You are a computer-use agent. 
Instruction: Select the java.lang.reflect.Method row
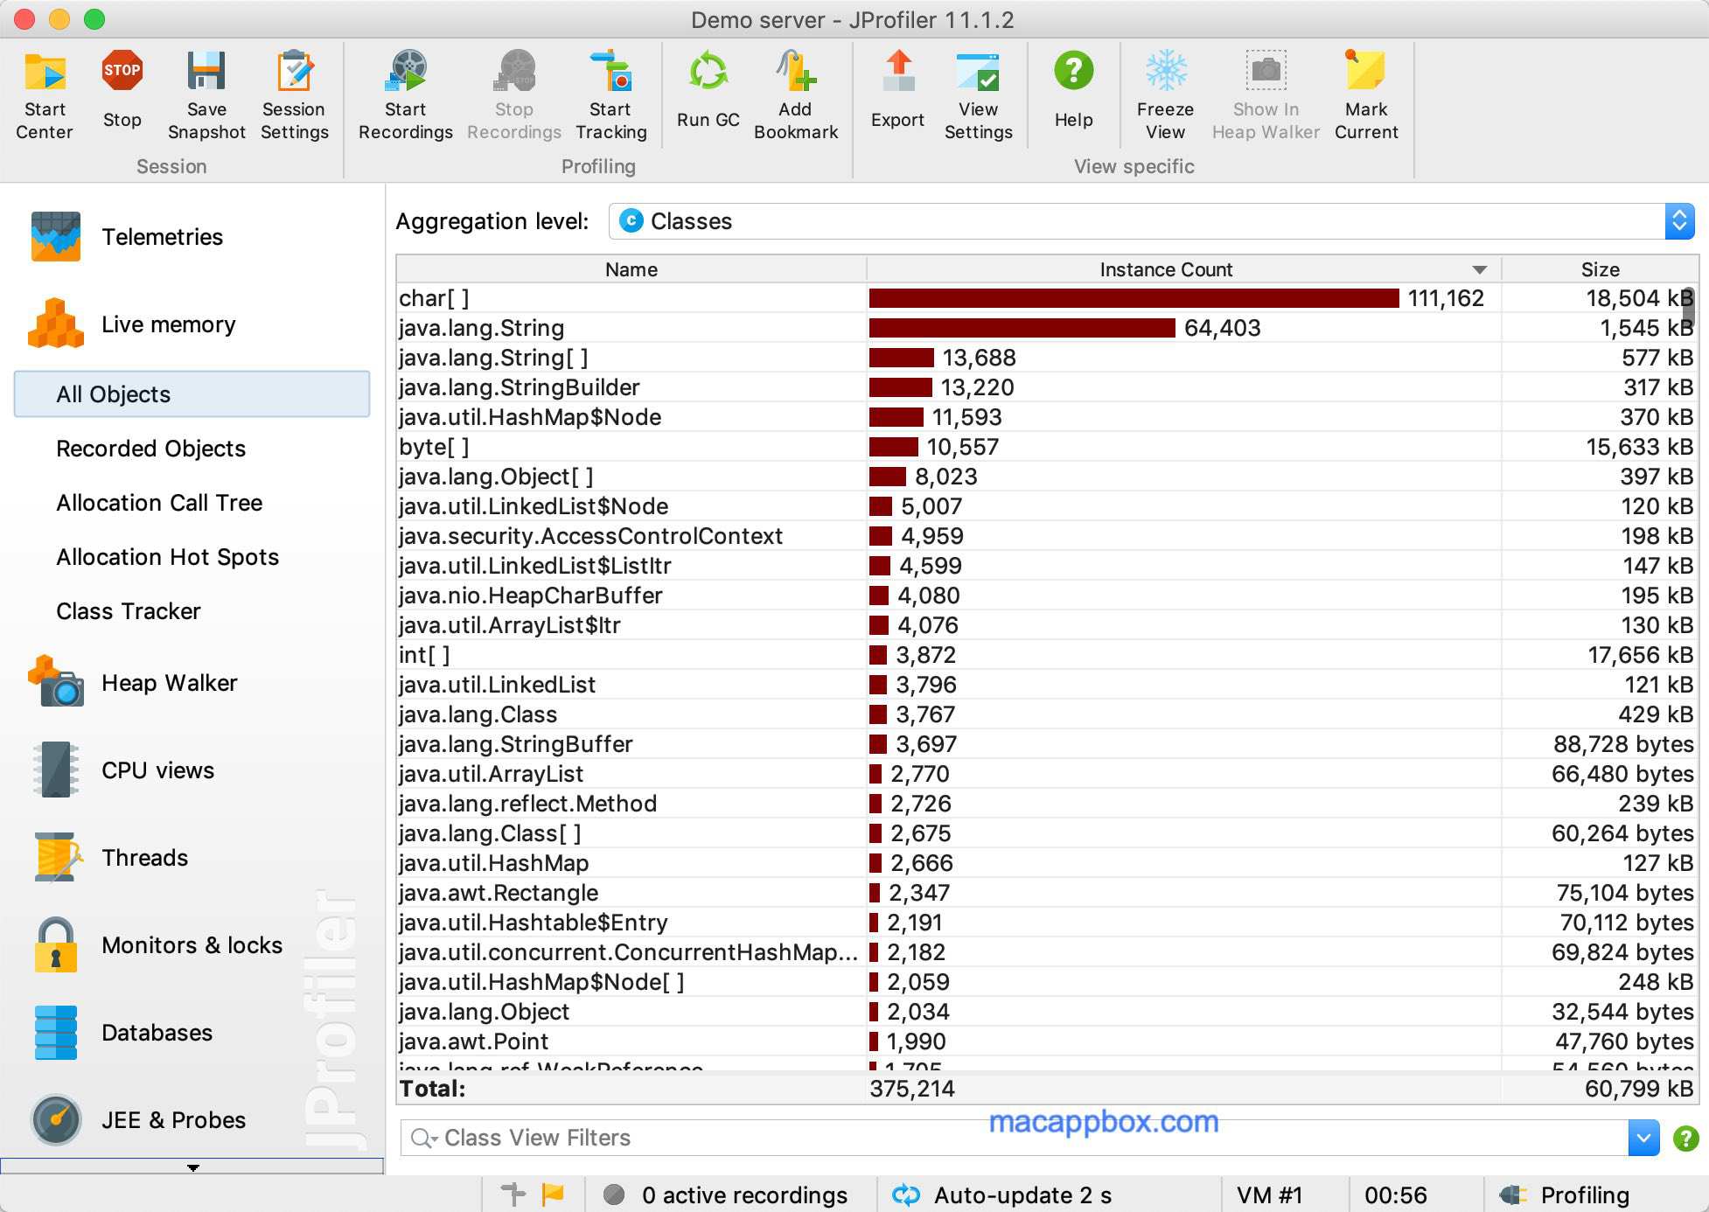(1047, 804)
